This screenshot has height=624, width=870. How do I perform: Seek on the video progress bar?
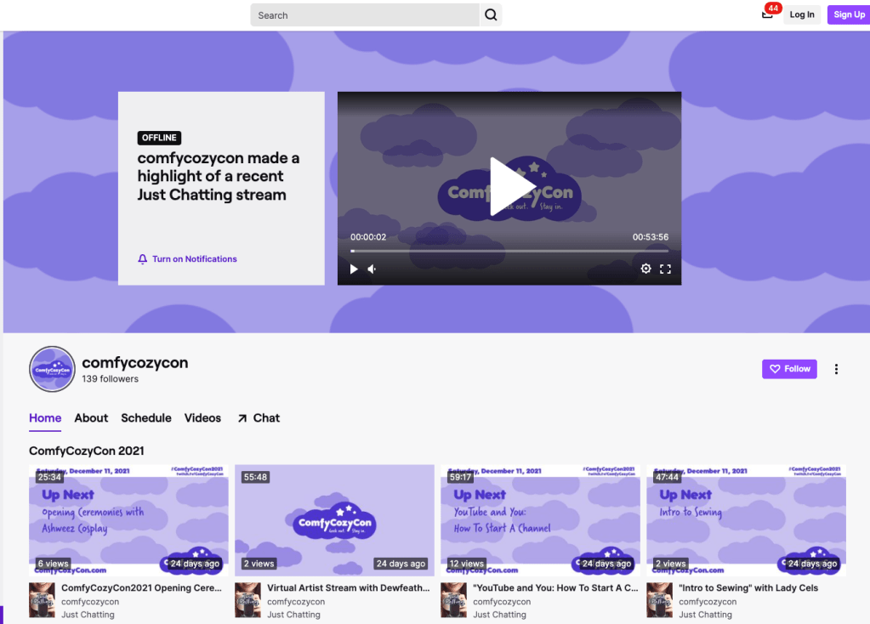(509, 251)
